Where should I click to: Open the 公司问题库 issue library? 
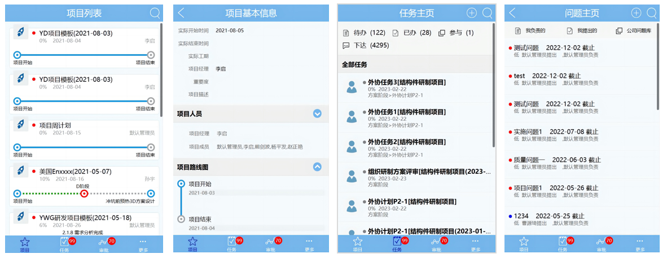click(x=634, y=30)
